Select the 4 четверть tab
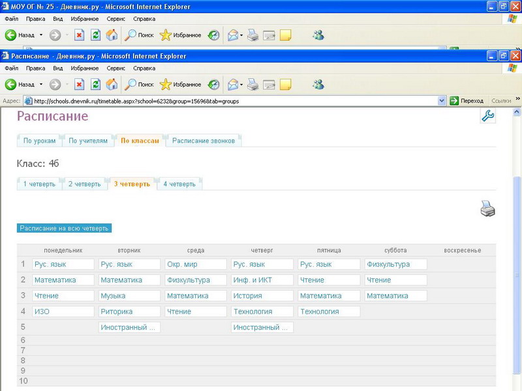The width and height of the screenshot is (522, 391). pyautogui.click(x=179, y=184)
